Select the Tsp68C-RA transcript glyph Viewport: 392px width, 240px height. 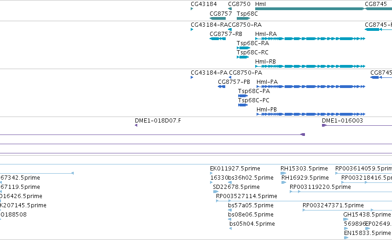pos(244,48)
